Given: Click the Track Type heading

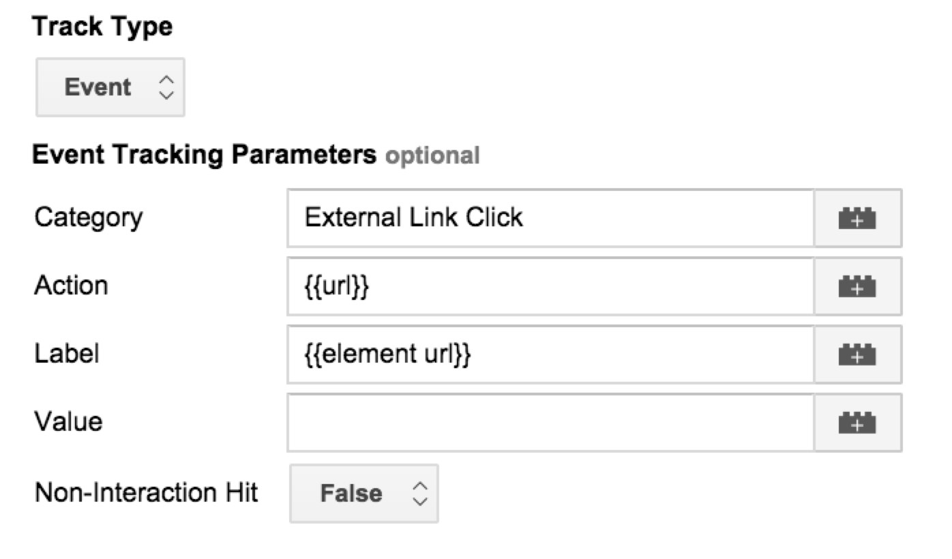Looking at the screenshot, I should pyautogui.click(x=102, y=27).
